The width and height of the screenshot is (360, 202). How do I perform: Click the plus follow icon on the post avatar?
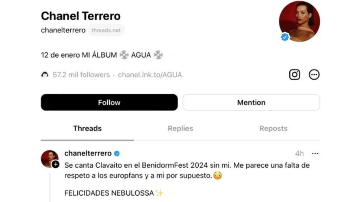56,163
